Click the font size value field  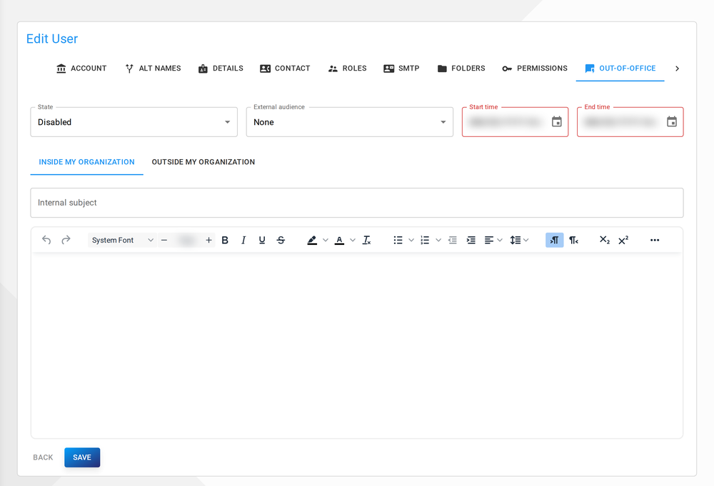pos(186,240)
